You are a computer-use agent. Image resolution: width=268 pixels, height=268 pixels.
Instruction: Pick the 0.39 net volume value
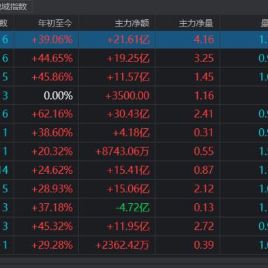pos(204,245)
